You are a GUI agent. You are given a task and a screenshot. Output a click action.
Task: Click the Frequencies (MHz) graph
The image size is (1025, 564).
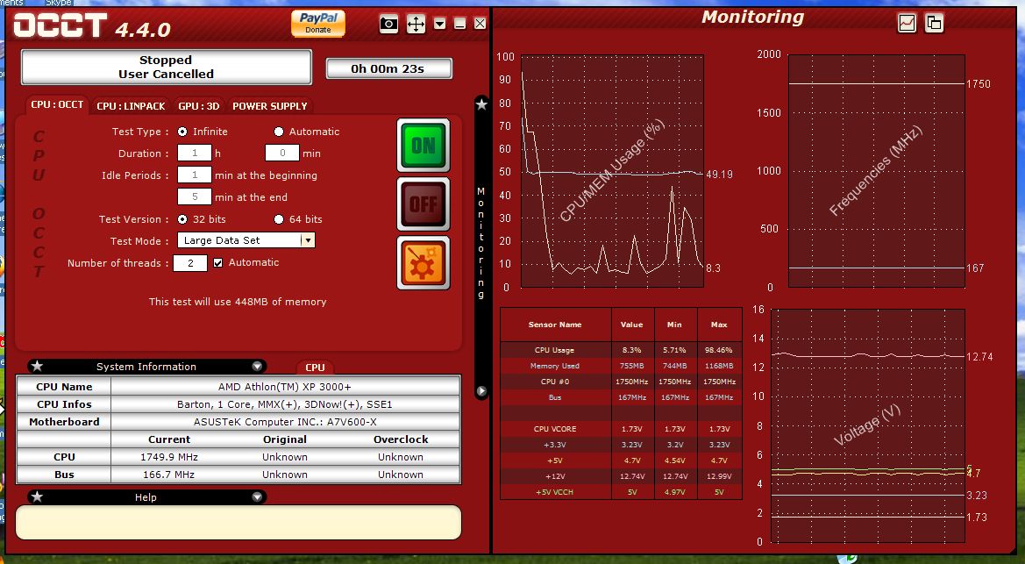click(877, 171)
